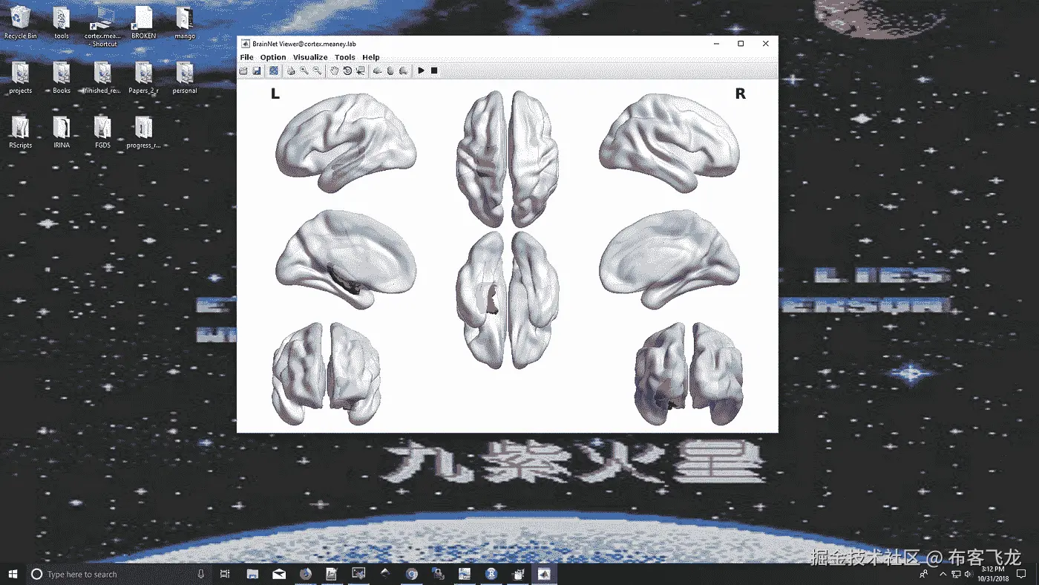Viewport: 1039px width, 585px height.
Task: Open Chrome from the taskbar
Action: 412,574
